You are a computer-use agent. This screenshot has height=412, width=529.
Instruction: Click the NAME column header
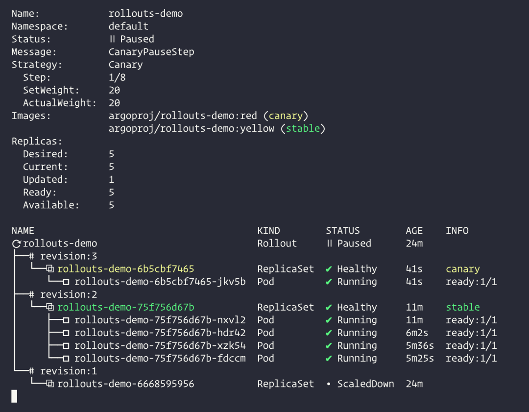[23, 231]
